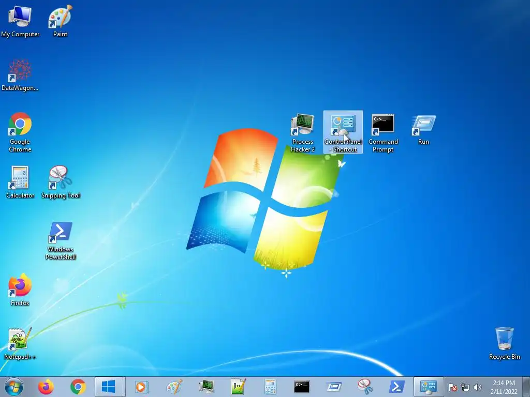Select the Recycle Bin desktop icon

point(504,343)
